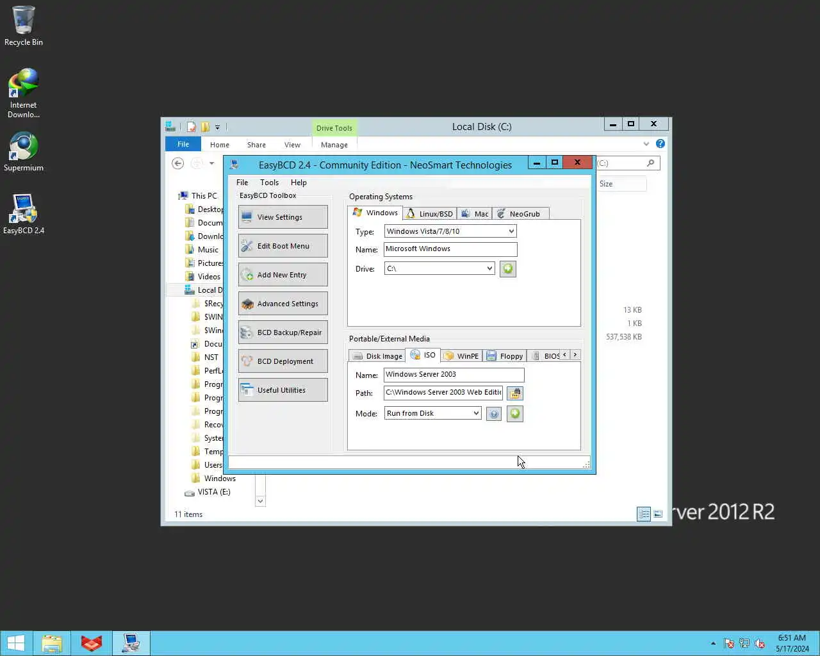820x656 pixels.
Task: Open Advanced Settings in EasyBCD
Action: (283, 303)
